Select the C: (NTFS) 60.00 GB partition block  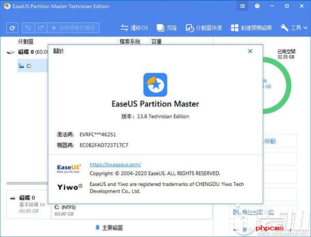[x=132, y=211]
